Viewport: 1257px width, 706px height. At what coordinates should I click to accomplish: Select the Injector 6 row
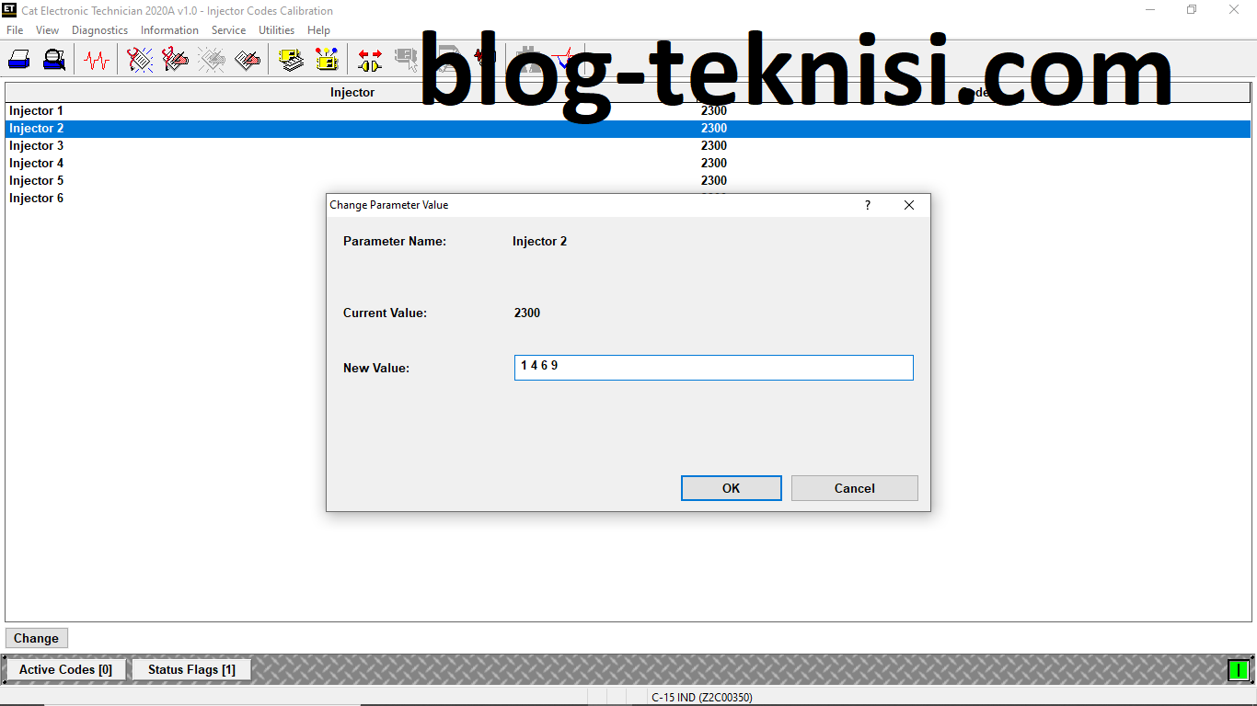[x=37, y=198]
